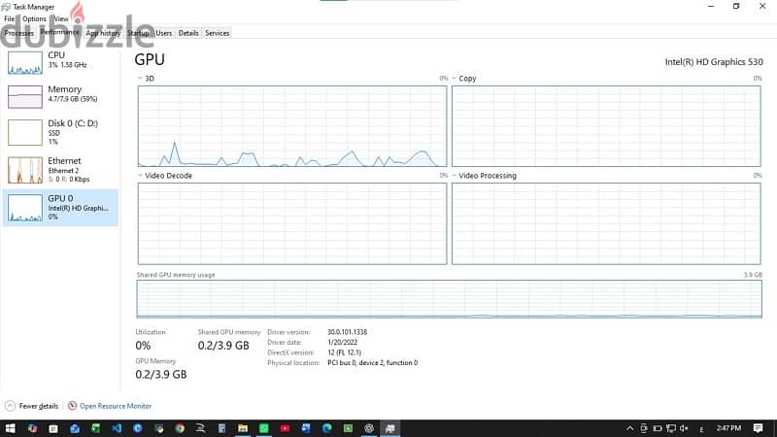This screenshot has width=777, height=437.
Task: Open Resource Monitor link
Action: point(116,406)
